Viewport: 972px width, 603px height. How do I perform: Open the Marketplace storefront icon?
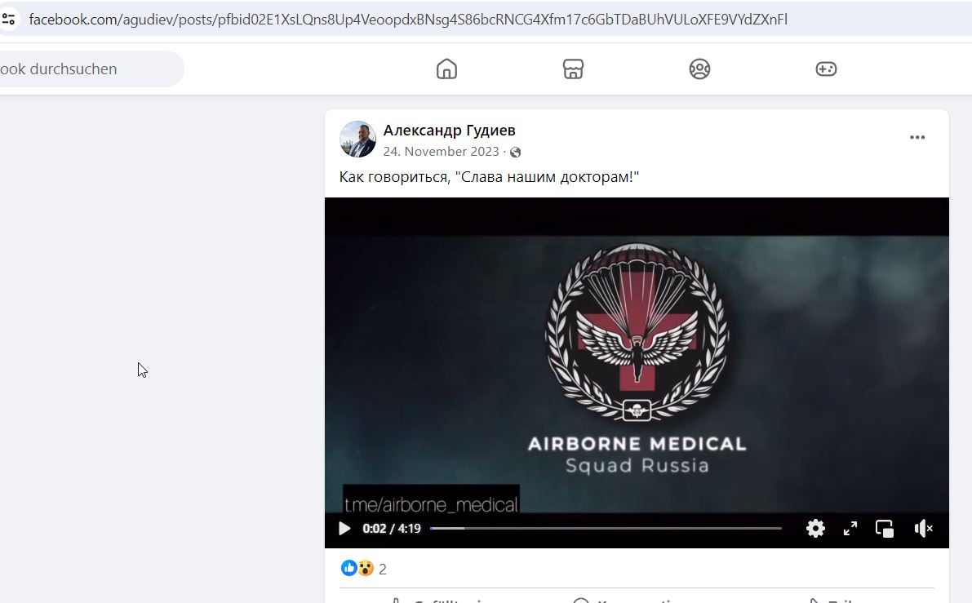(x=573, y=69)
